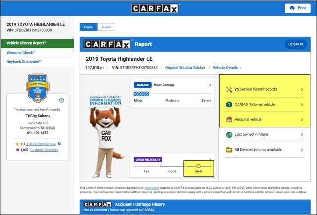Viewport: 317px width, 215px height.
Task: Click the Detailed records folder icon
Action: point(229,150)
